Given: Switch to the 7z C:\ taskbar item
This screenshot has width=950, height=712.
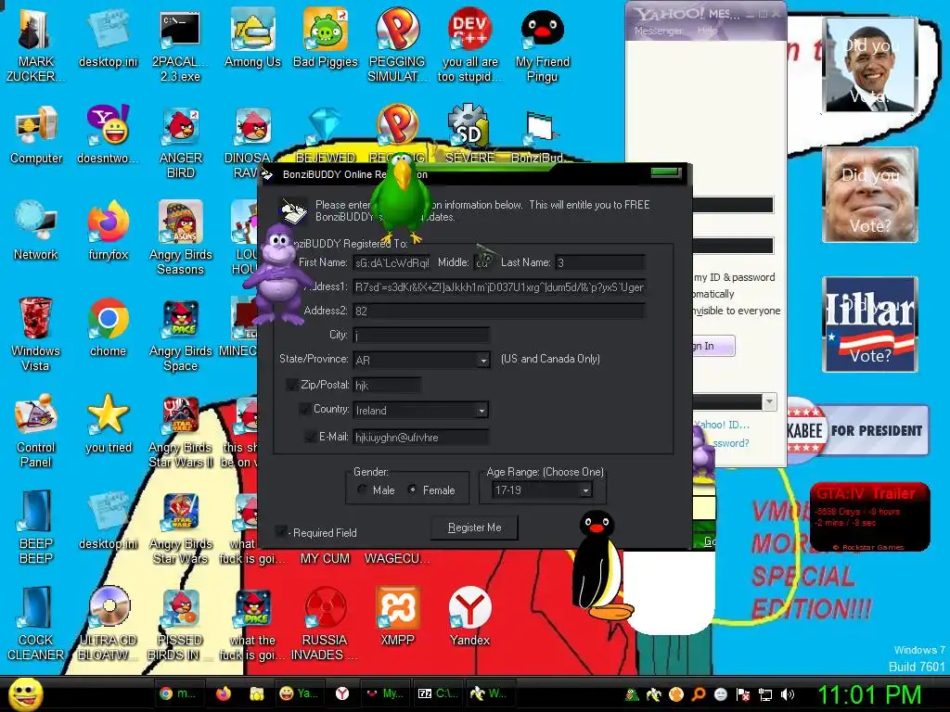Looking at the screenshot, I should [438, 693].
